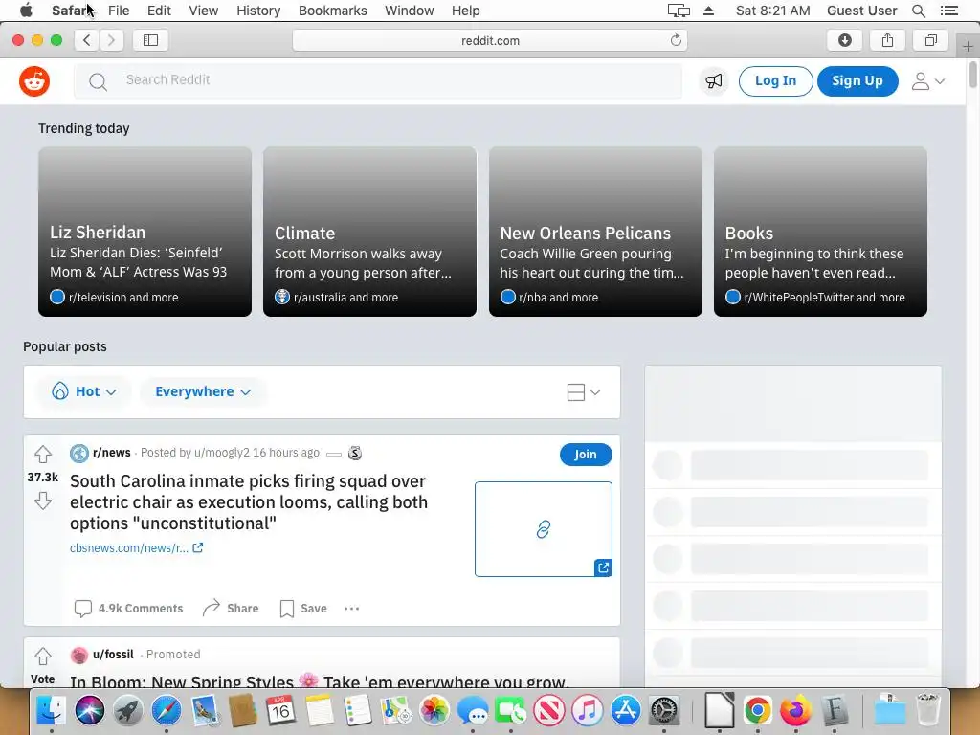
Task: Click the r/news subreddit avatar icon
Action: [x=79, y=453]
